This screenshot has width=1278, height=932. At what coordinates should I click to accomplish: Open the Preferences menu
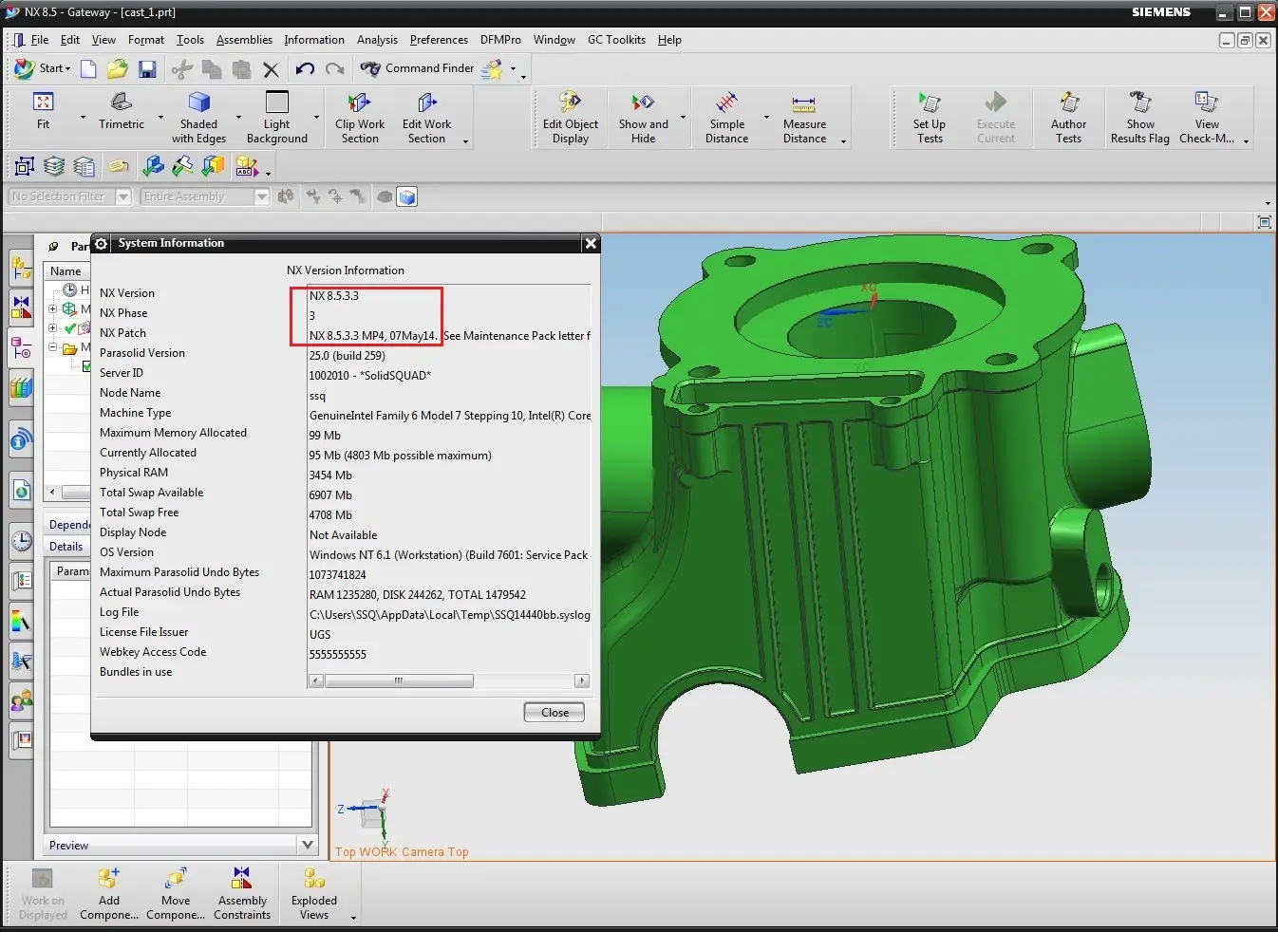439,40
